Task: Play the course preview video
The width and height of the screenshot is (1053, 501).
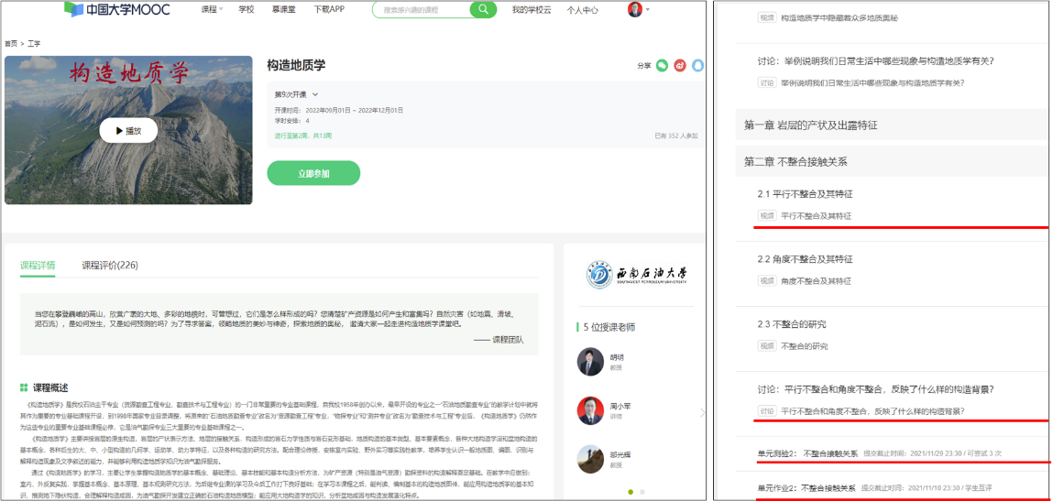Action: point(128,131)
